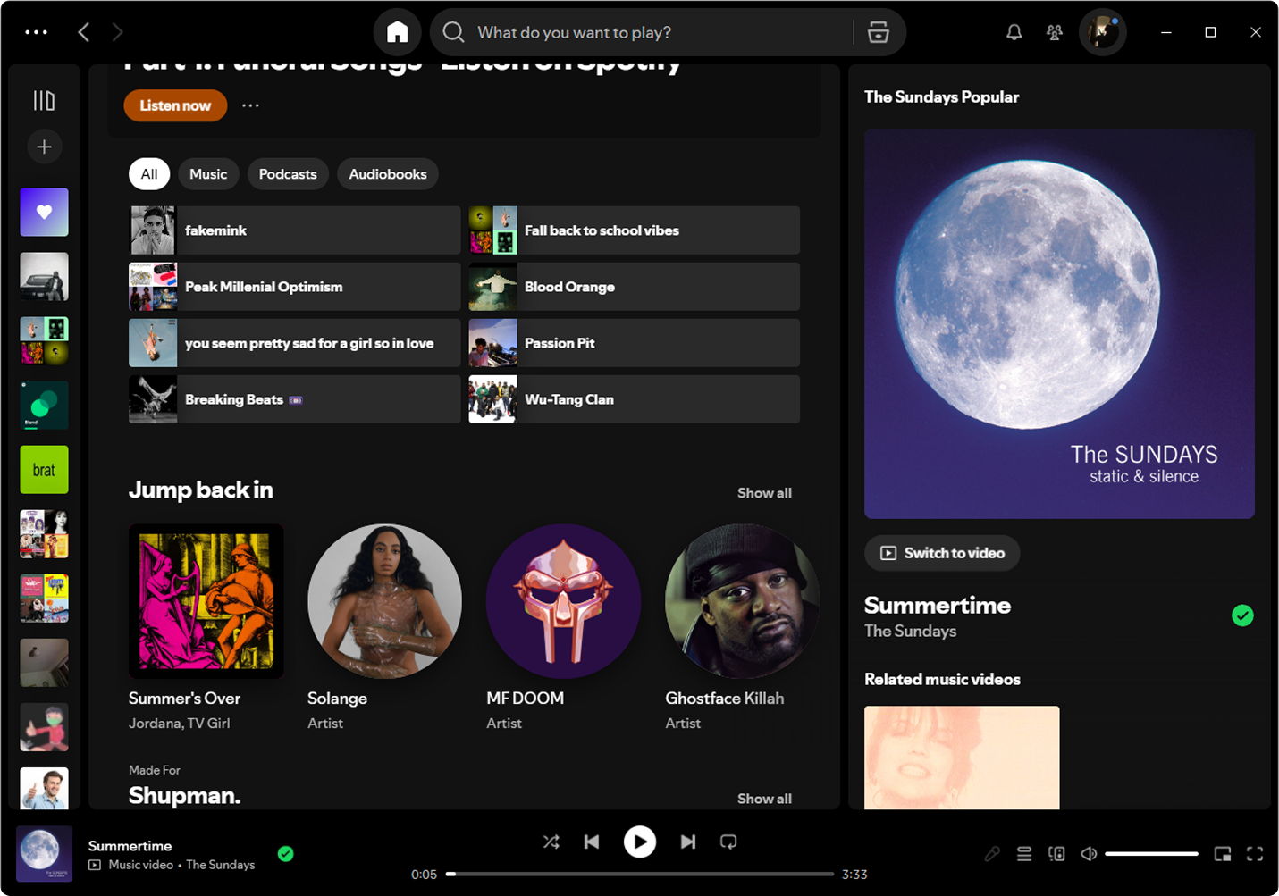Click the volume slider
Screen dimensions: 1279x896
click(x=1151, y=854)
